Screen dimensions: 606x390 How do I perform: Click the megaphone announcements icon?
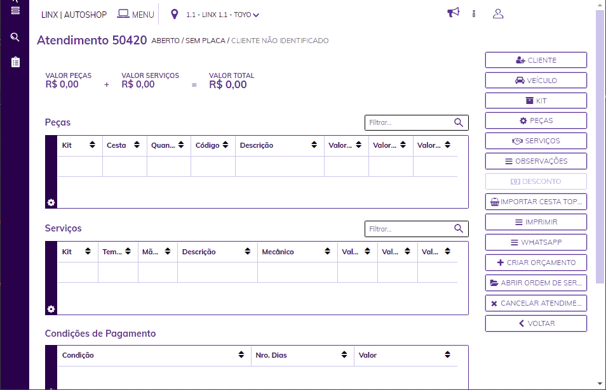pyautogui.click(x=453, y=13)
